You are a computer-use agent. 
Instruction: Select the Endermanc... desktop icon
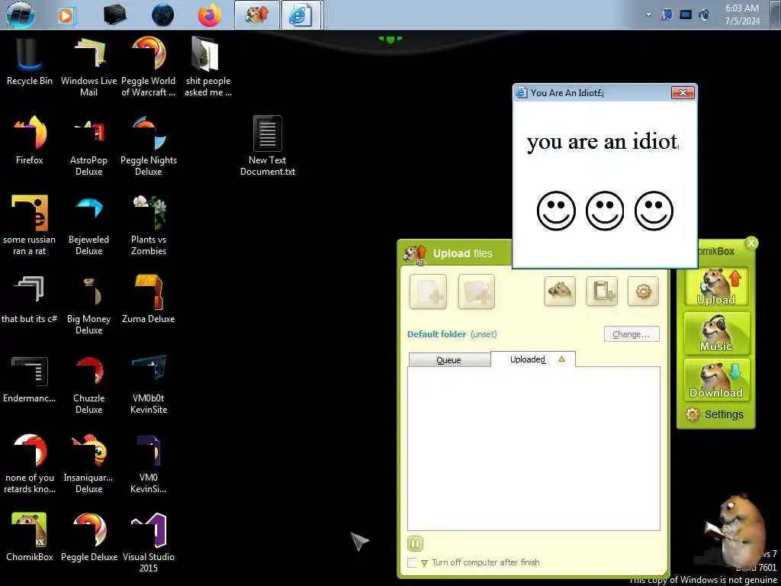(x=30, y=378)
